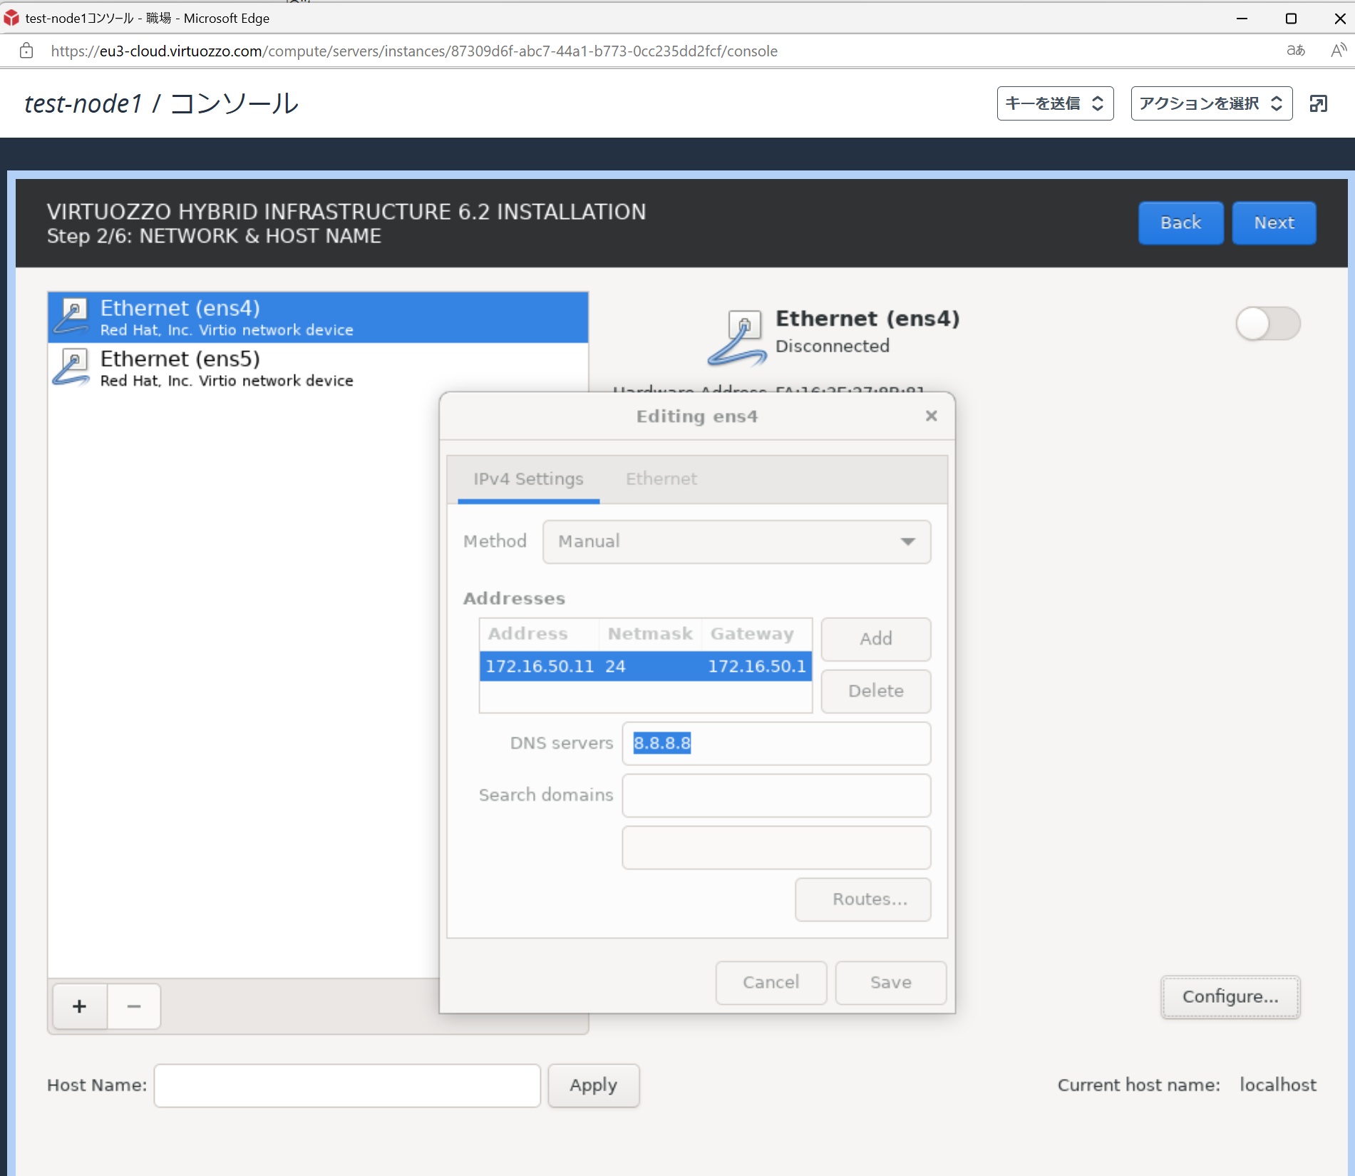Image resolution: width=1355 pixels, height=1176 pixels.
Task: Open the Routes... dialog
Action: coord(862,899)
